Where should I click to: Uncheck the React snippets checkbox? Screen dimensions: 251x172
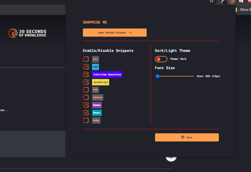point(86,112)
